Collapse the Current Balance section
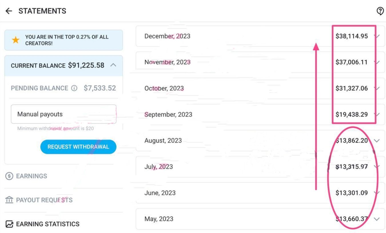 (x=113, y=65)
